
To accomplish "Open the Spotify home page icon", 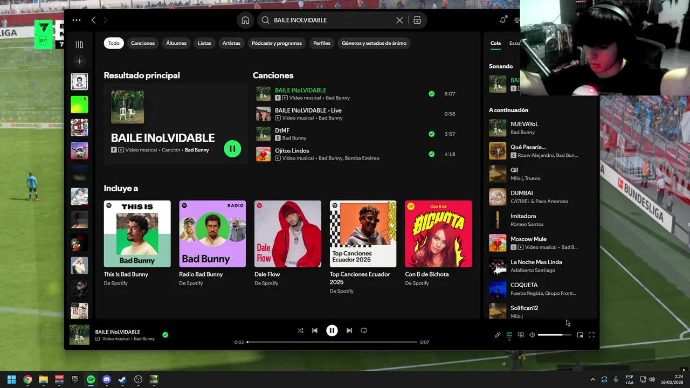I will (x=245, y=20).
